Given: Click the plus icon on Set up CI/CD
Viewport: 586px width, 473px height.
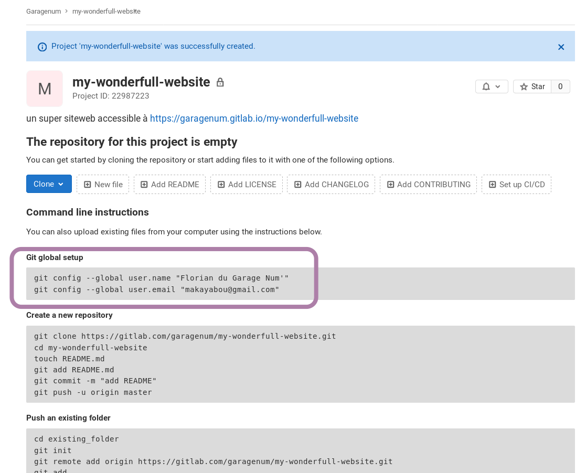Looking at the screenshot, I should tap(492, 184).
